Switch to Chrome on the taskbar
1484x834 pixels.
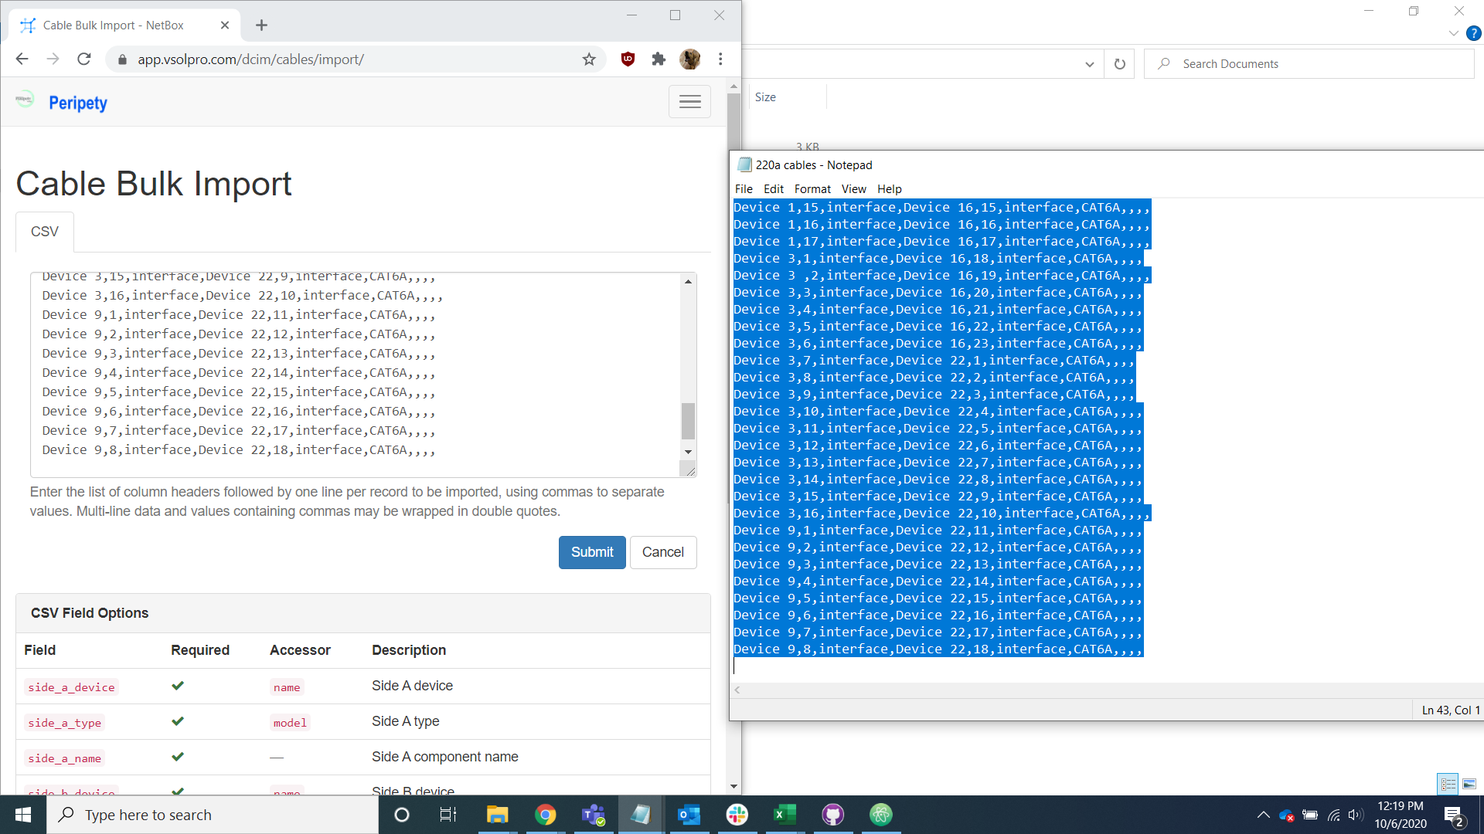546,815
